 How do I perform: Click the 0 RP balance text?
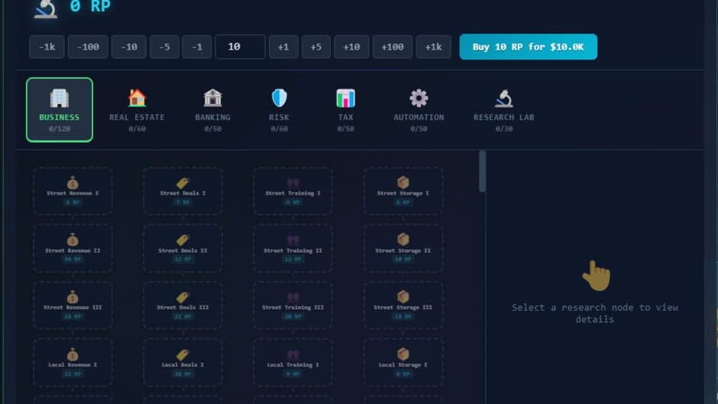point(90,6)
